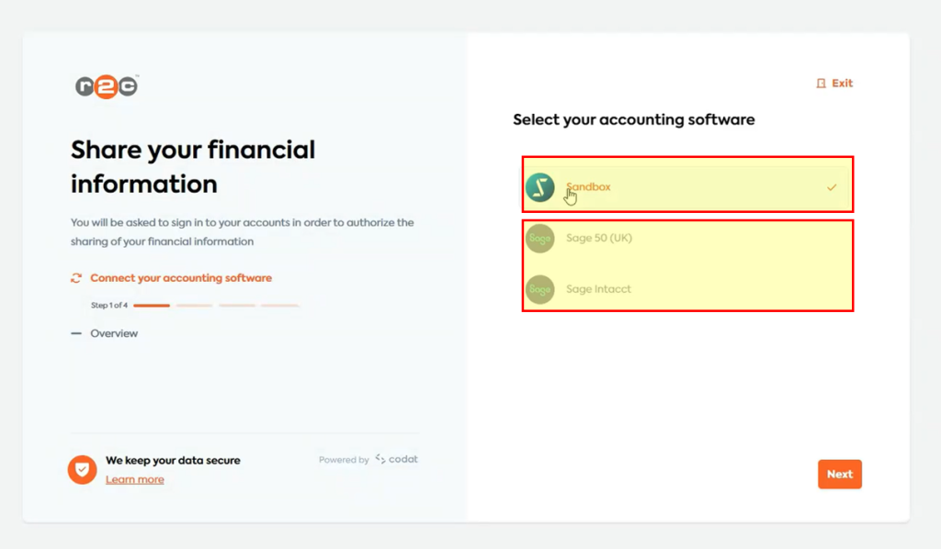
Task: Open the Learn more link
Action: [x=134, y=479]
